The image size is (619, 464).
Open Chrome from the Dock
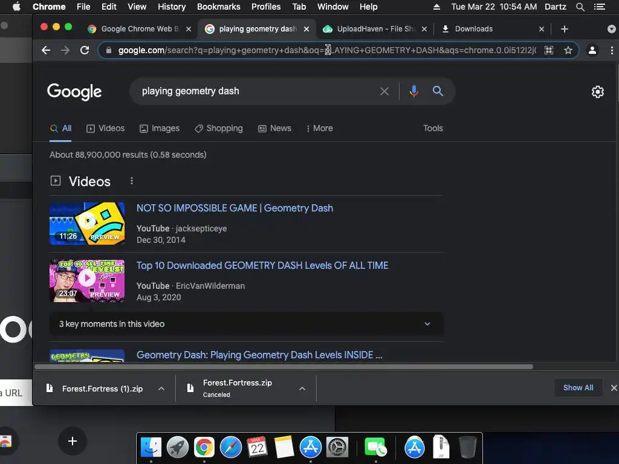point(204,447)
